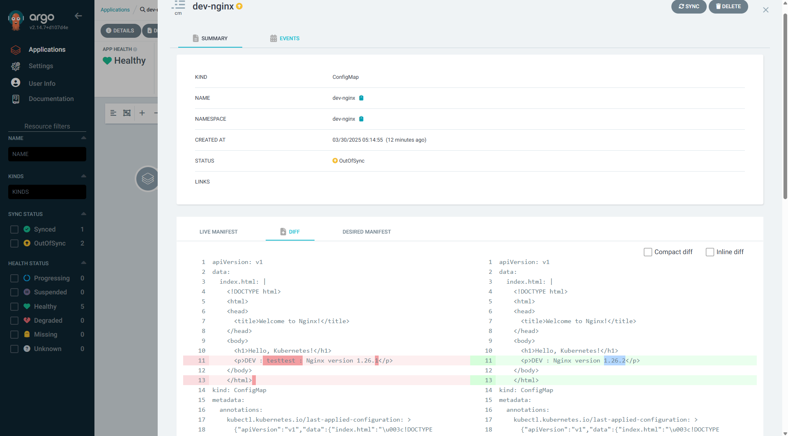The image size is (788, 436).
Task: Toggle the Degraded filter checkbox
Action: click(x=14, y=321)
